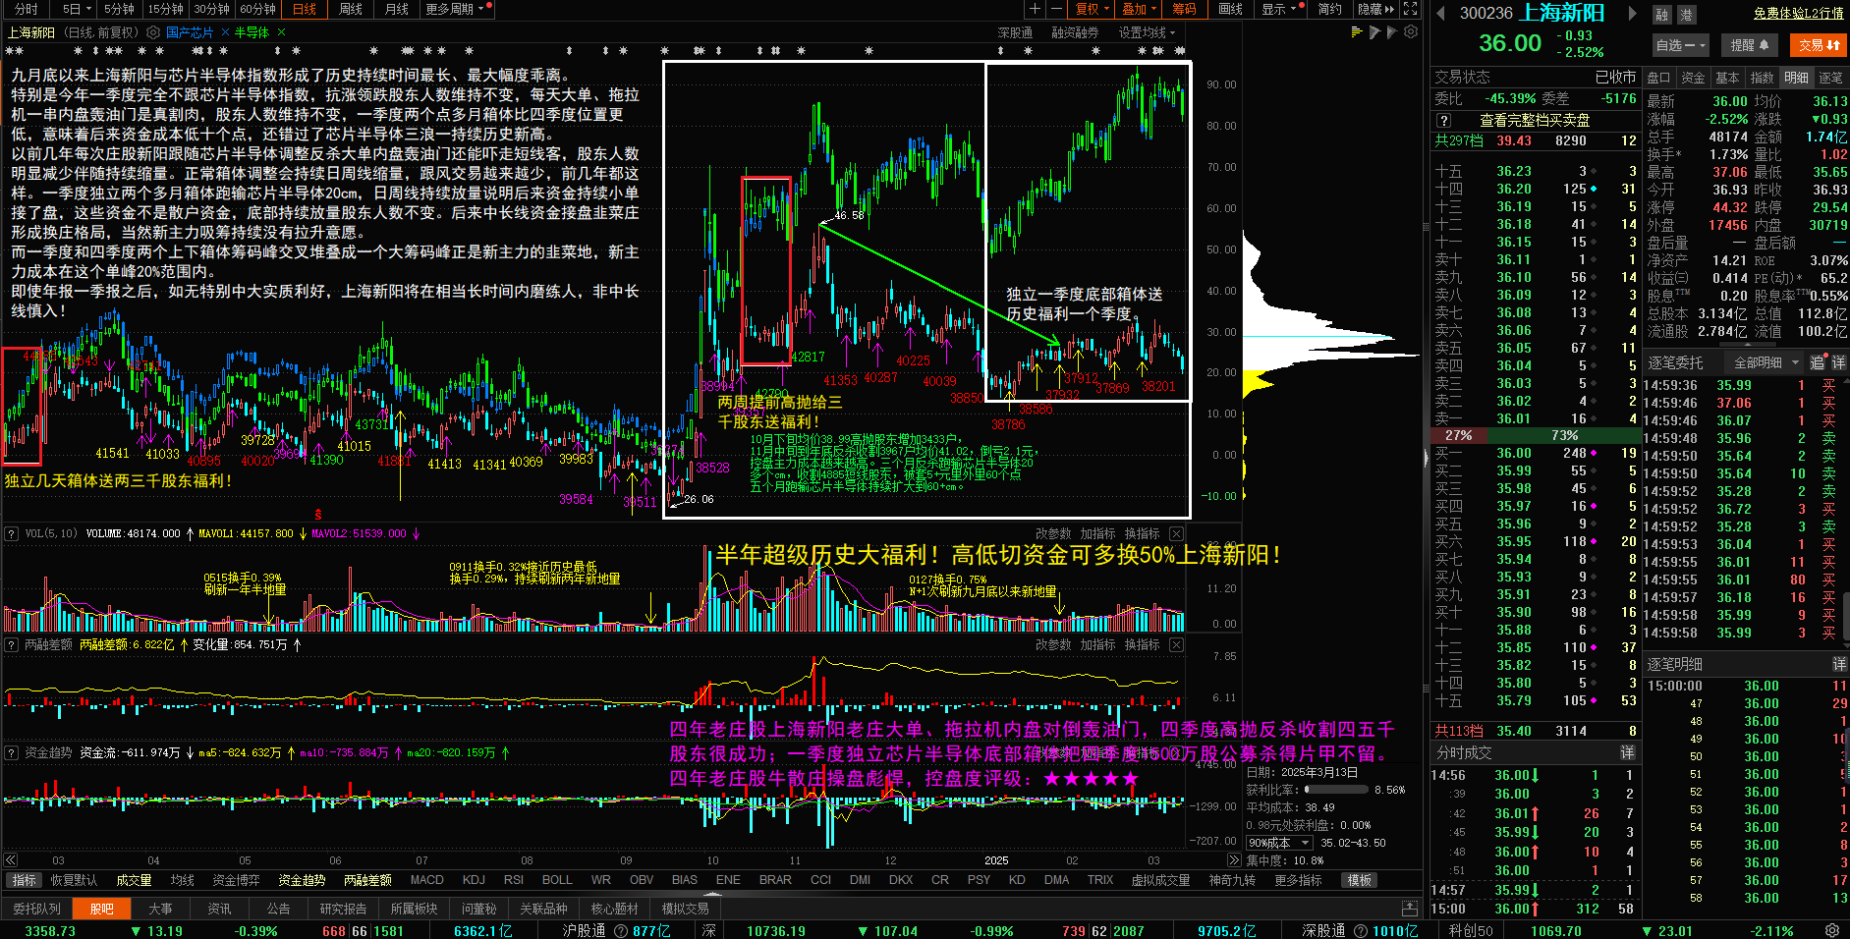Select the 15分钟 period tab
Screen dimensions: 1850x939
[x=165, y=9]
